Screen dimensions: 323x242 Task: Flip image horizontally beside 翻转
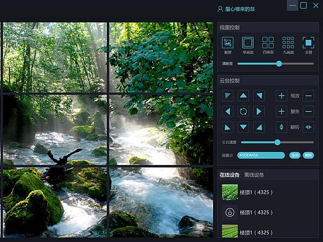pos(308,127)
